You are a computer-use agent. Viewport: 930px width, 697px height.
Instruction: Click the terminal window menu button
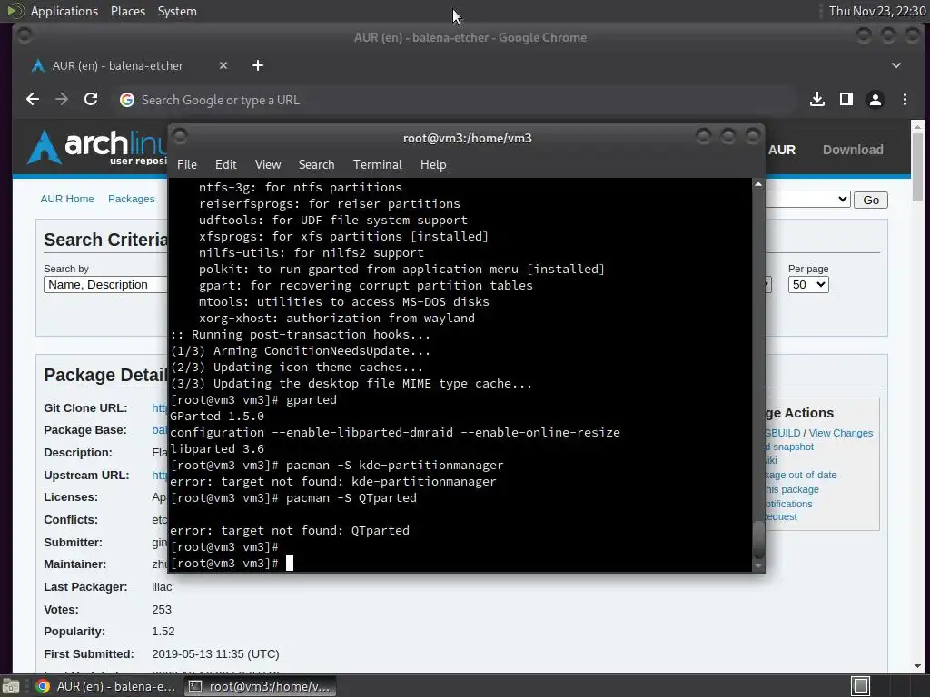pyautogui.click(x=180, y=137)
